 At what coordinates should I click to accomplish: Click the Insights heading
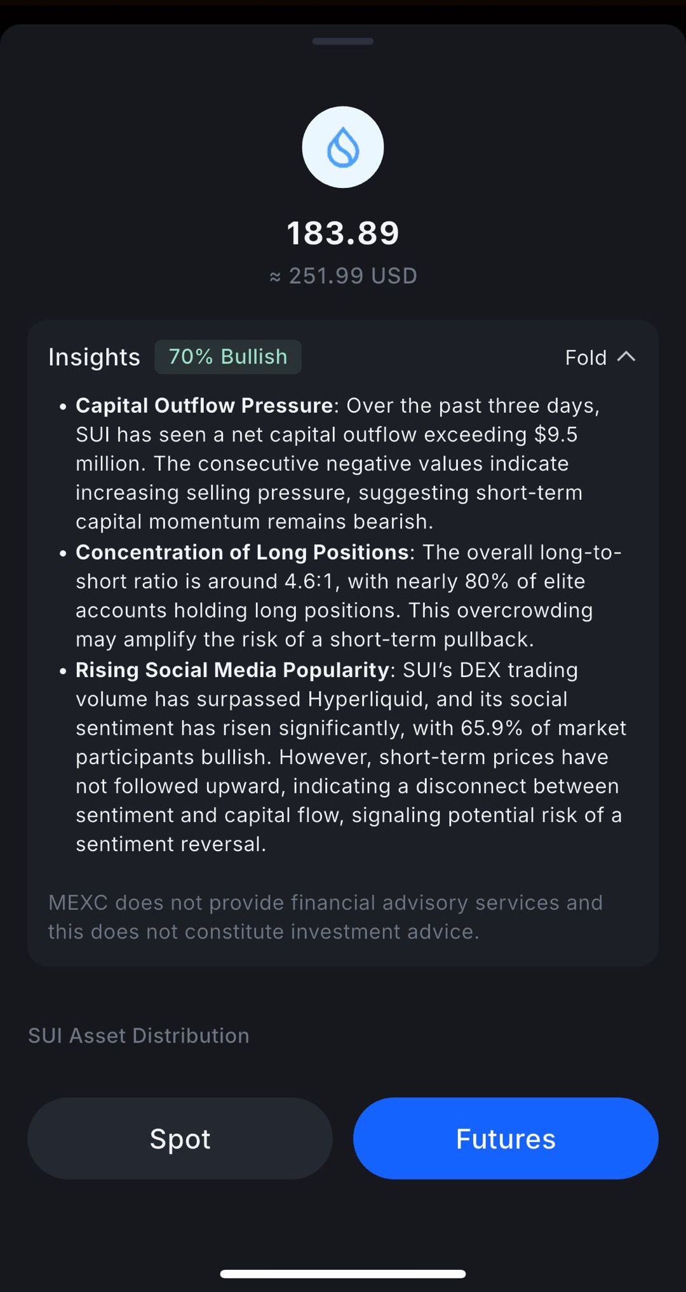[94, 357]
